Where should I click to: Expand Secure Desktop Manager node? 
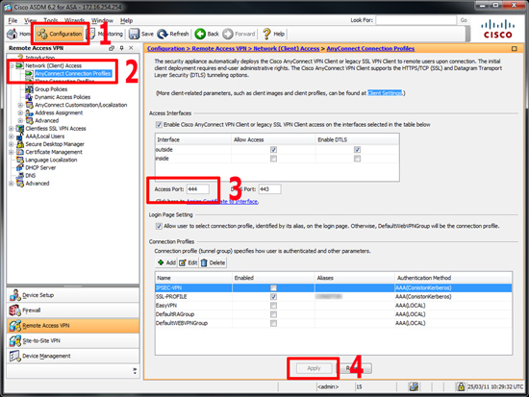(x=12, y=144)
